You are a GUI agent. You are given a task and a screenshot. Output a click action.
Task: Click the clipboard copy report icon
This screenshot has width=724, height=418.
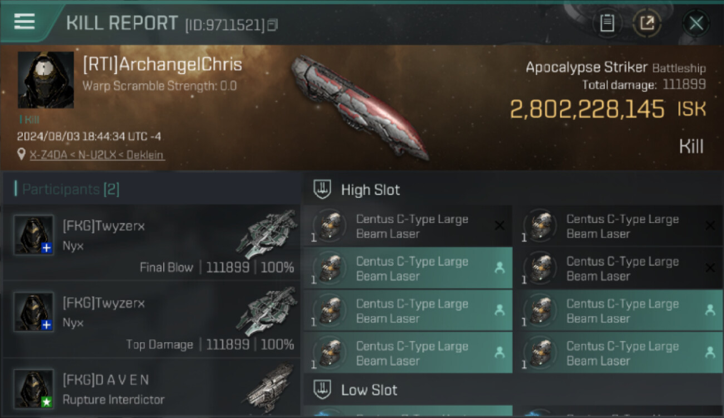coord(607,23)
